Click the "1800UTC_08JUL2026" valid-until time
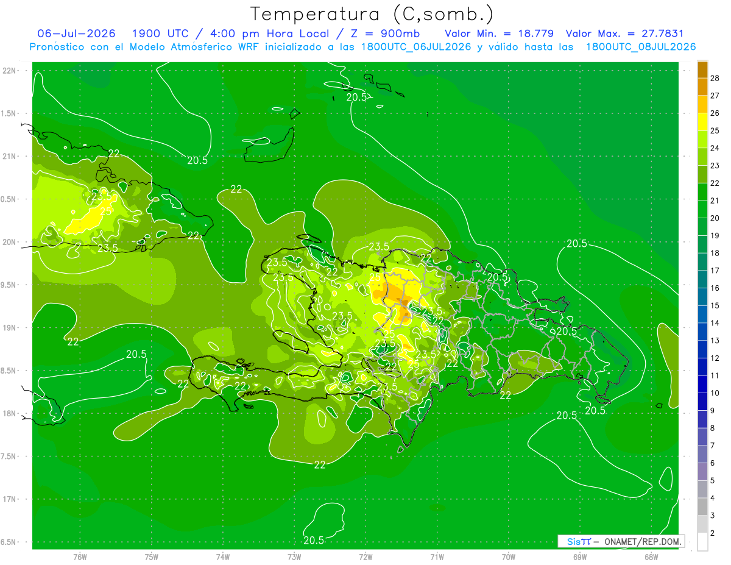Image resolution: width=731 pixels, height=565 pixels. point(641,47)
